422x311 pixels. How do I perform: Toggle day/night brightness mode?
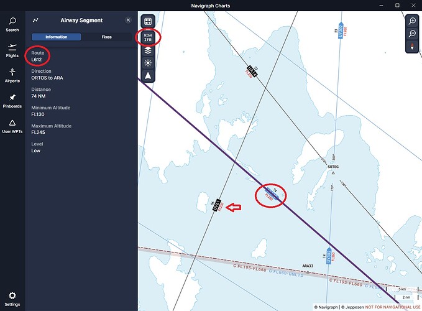pos(148,63)
